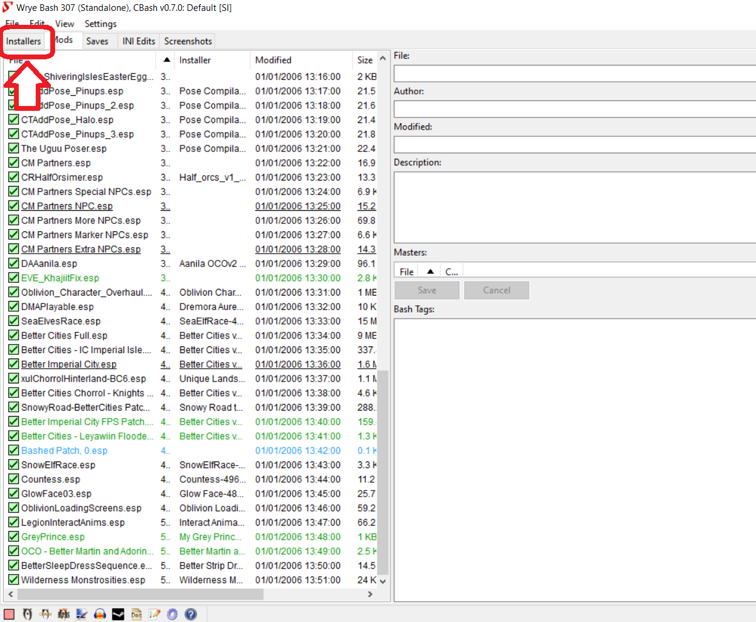
Task: Open the Mod Checker notepad icon
Action: (x=154, y=614)
